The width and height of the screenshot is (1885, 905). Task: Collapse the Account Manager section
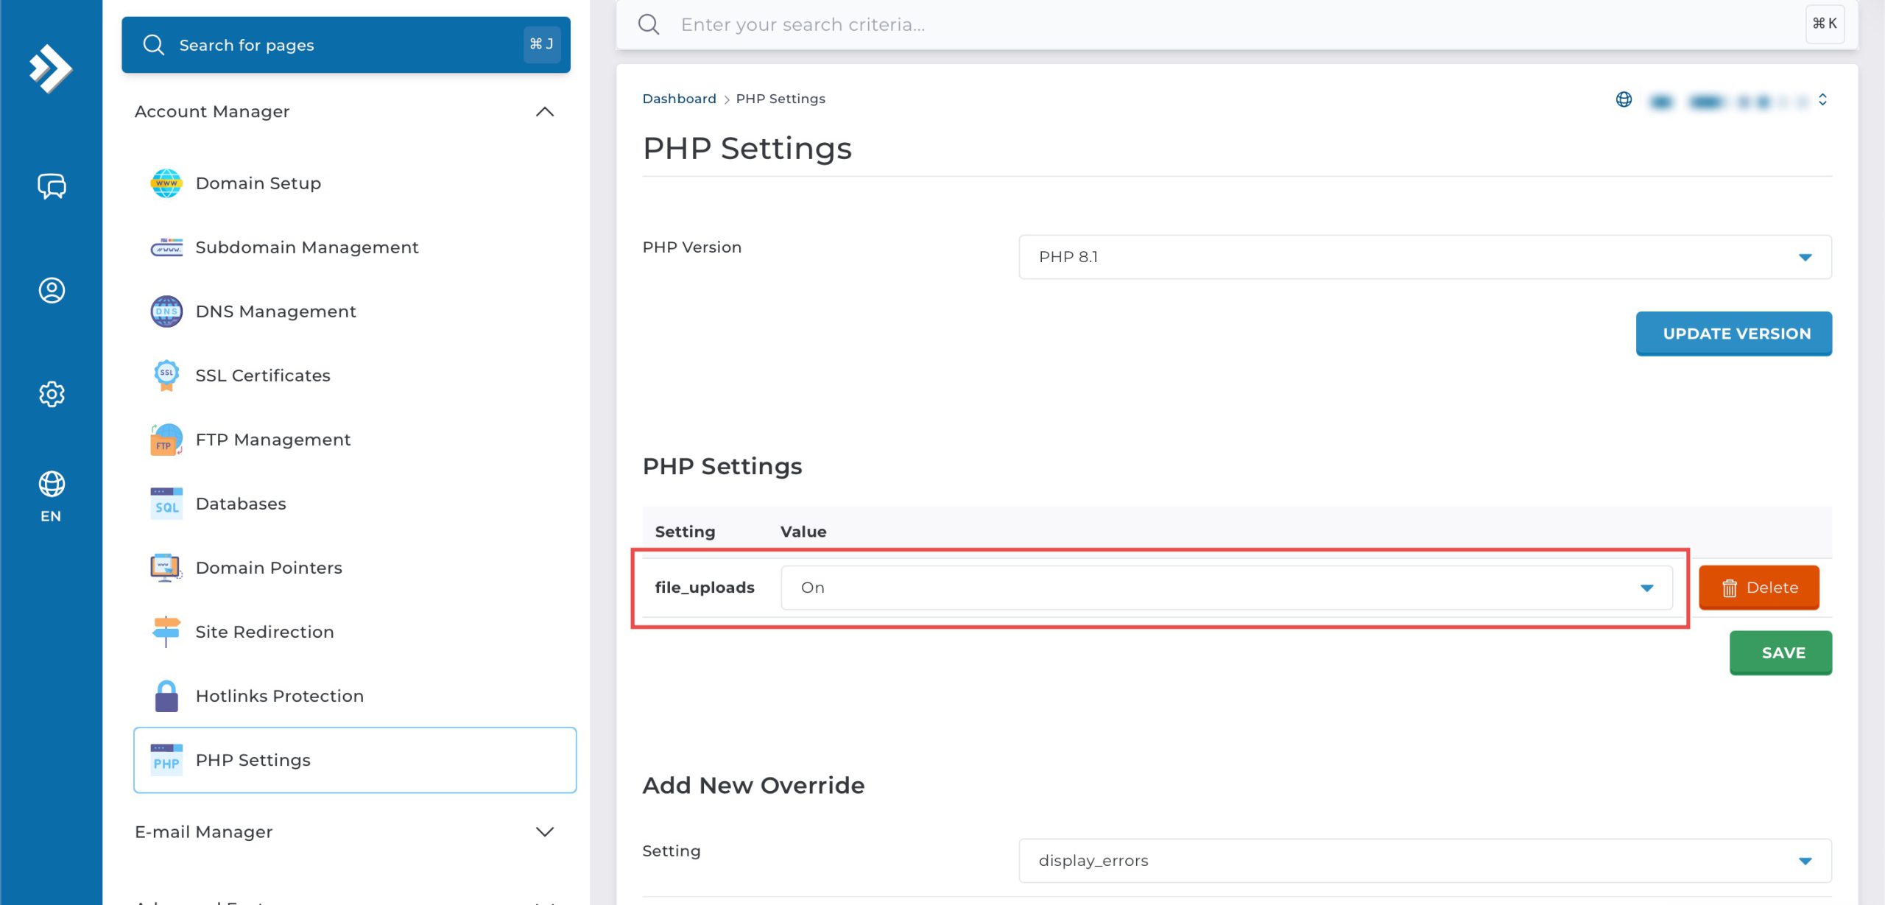point(544,112)
